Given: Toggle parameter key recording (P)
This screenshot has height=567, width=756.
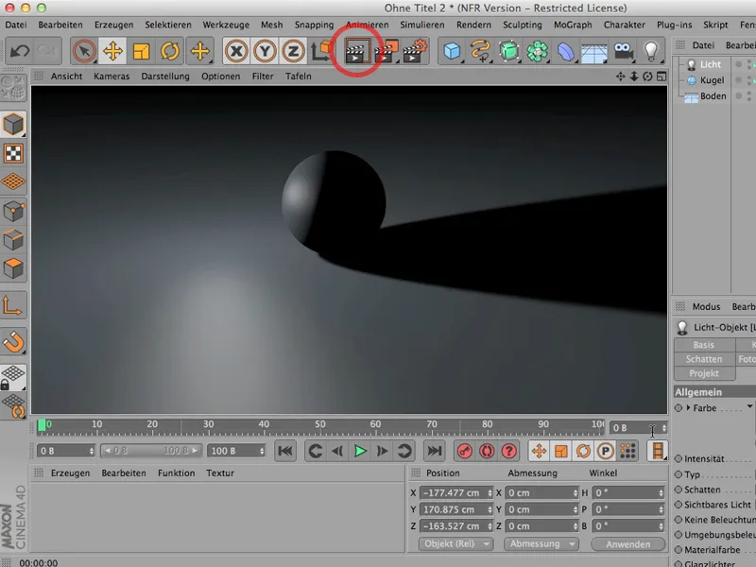Looking at the screenshot, I should tap(605, 451).
